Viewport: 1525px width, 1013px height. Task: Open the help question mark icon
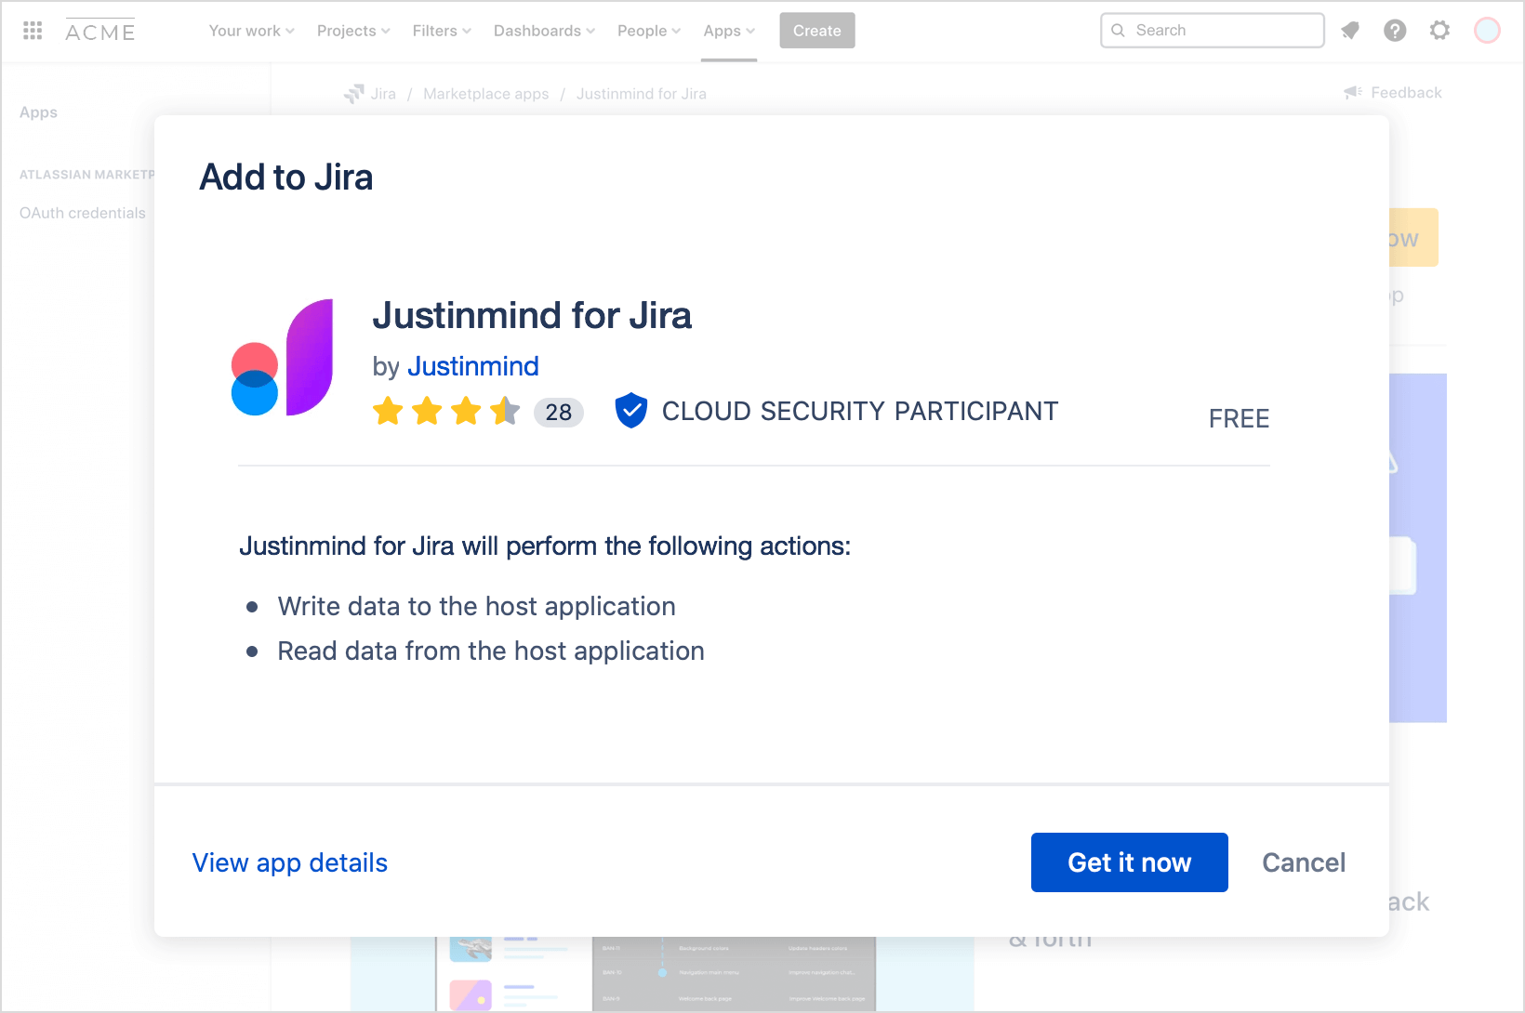[1395, 31]
